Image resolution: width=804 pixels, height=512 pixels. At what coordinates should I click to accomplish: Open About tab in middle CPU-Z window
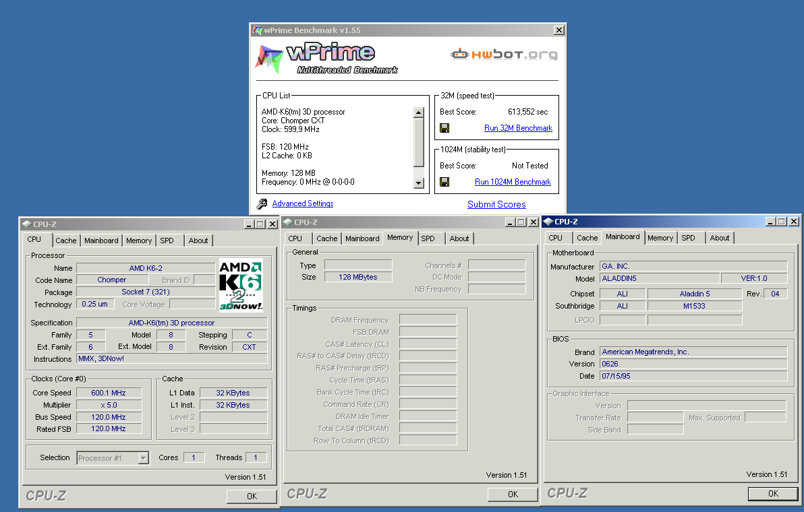(459, 238)
